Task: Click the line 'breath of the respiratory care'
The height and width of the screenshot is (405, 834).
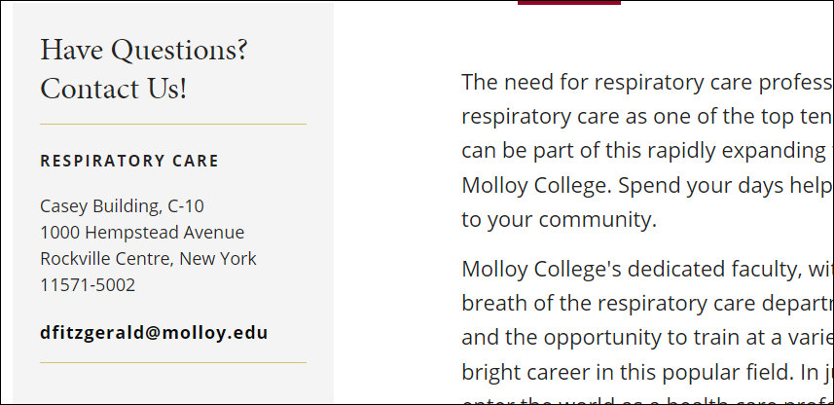Action: click(x=646, y=304)
